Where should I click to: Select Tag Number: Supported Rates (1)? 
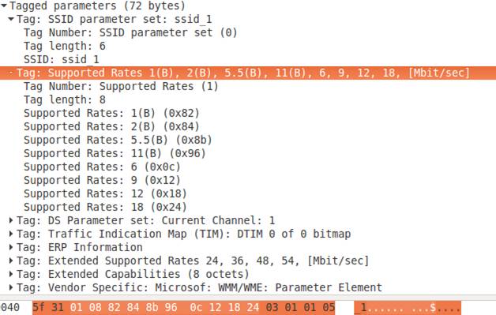point(121,86)
